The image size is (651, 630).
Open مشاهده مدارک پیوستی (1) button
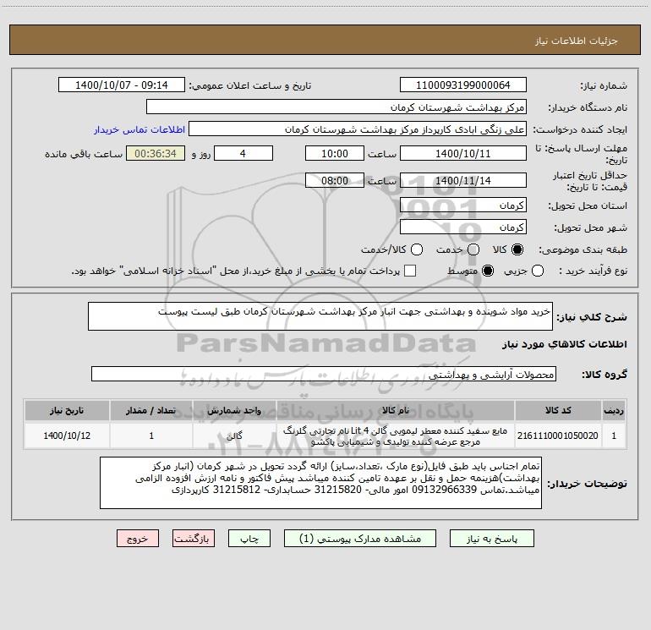[x=360, y=539]
